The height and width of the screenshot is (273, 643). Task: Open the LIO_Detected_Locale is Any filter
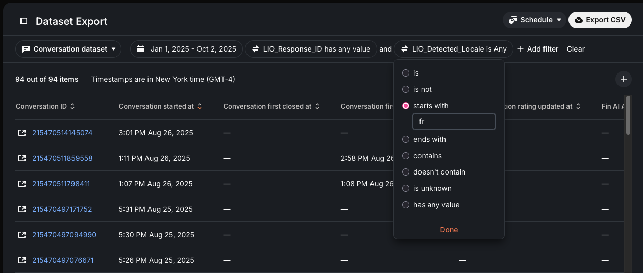(454, 49)
